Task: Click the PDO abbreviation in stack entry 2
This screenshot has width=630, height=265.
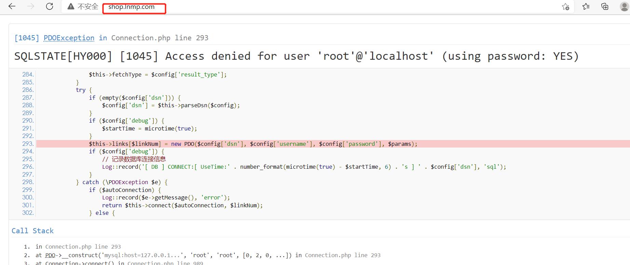Action: click(x=50, y=255)
